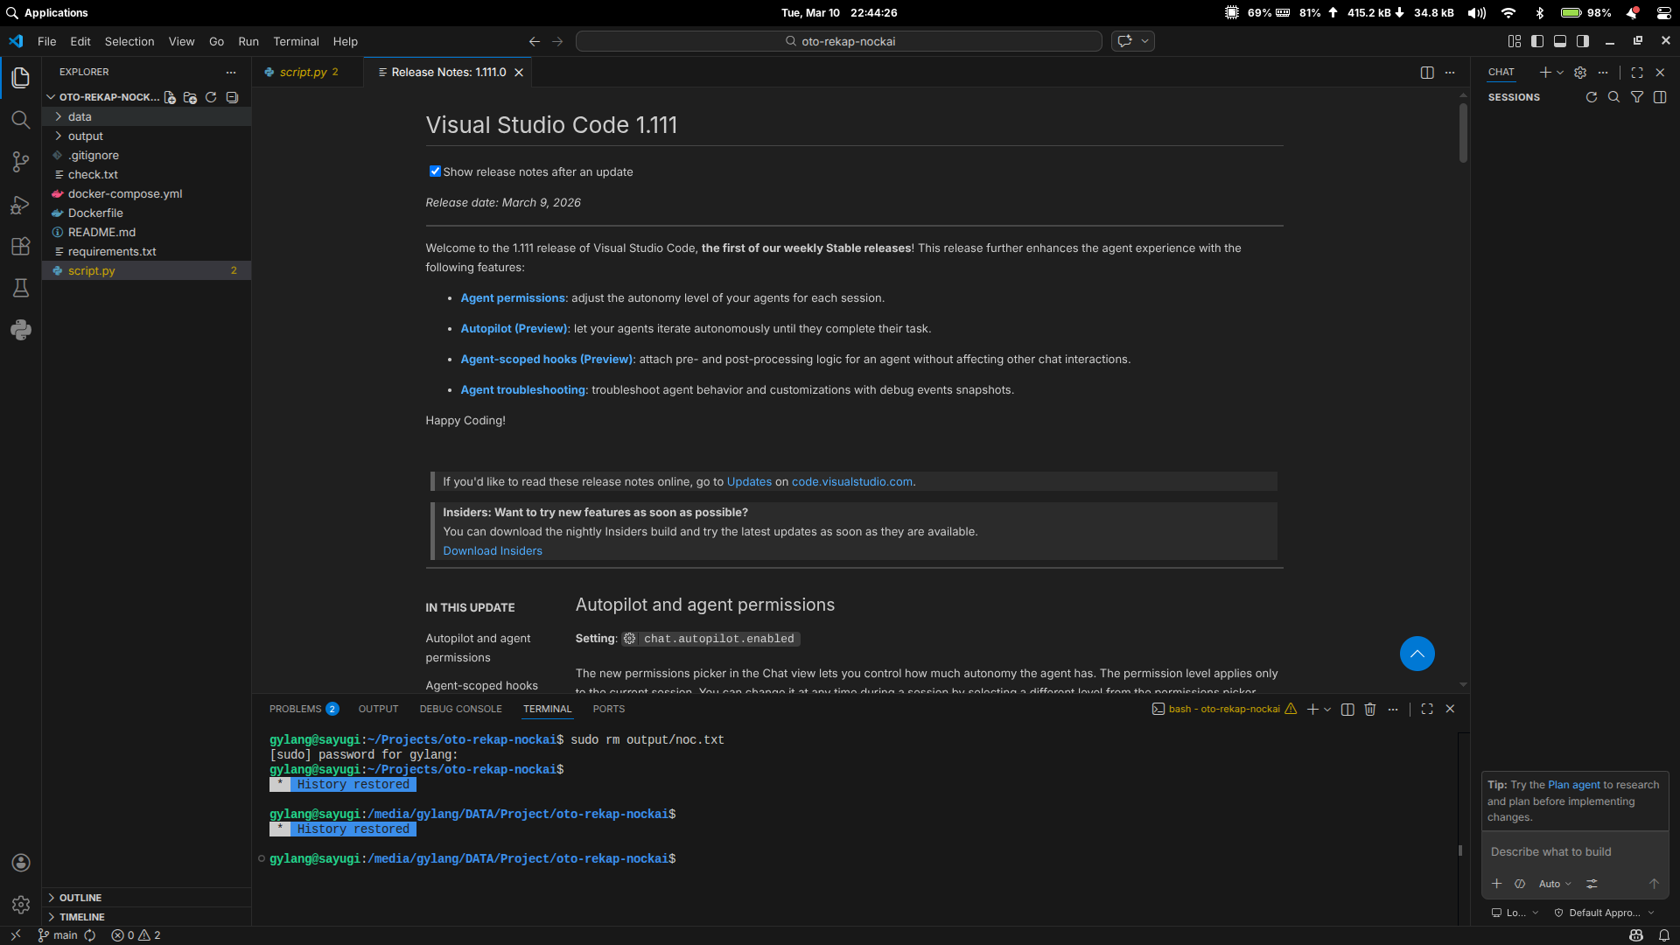This screenshot has height=945, width=1680.
Task: Switch to the PROBLEMS panel tab
Action: tap(295, 709)
